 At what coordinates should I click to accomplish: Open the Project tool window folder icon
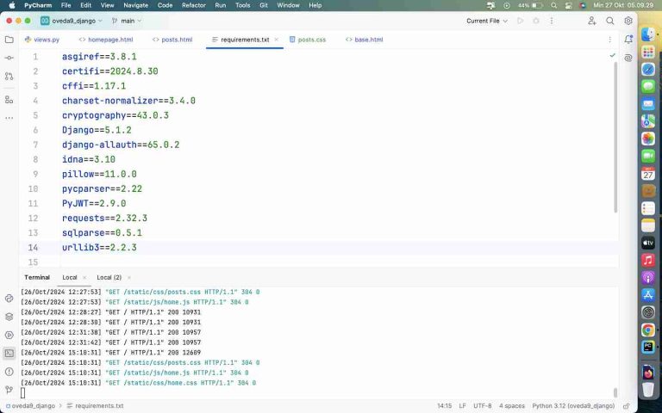9,39
